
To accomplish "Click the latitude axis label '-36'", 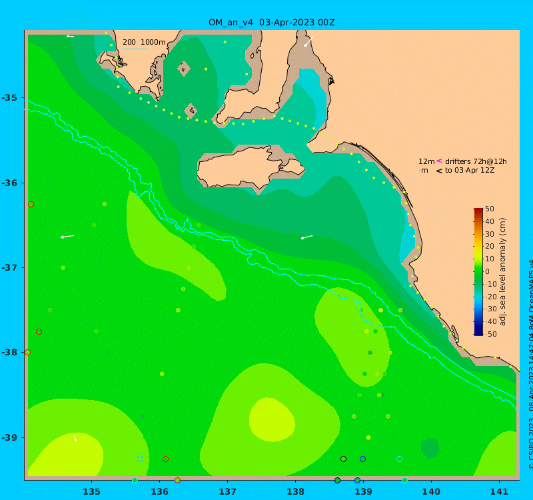I will coord(9,183).
